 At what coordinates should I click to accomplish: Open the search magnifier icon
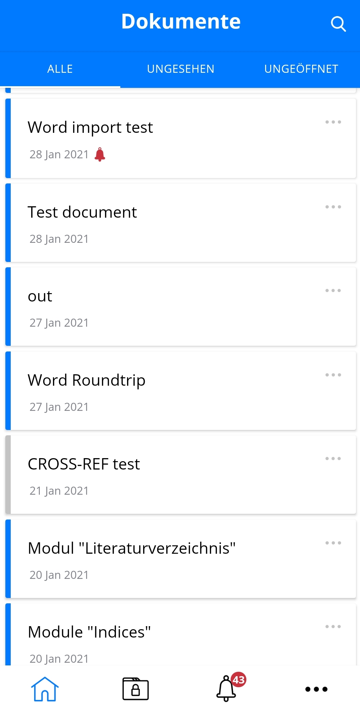[338, 24]
